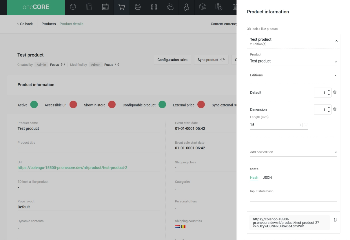
Task: Click the Modified by Admin tag
Action: coord(96,65)
